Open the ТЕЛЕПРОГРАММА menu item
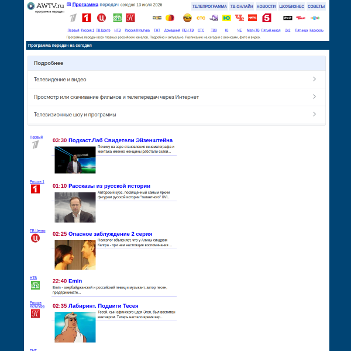The width and height of the screenshot is (351, 351). tap(209, 6)
